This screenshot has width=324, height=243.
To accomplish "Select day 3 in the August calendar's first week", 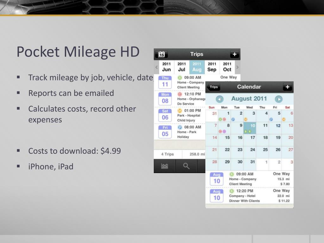I will 250,116.
